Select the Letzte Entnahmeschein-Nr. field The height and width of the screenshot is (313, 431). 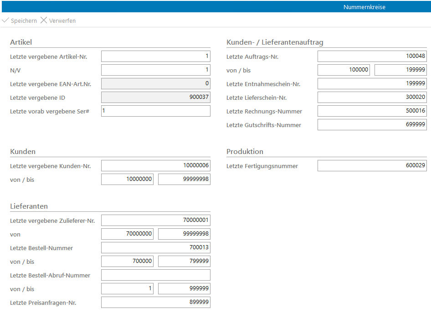click(x=372, y=84)
